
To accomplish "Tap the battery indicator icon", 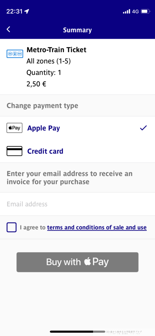I will pyautogui.click(x=145, y=11).
